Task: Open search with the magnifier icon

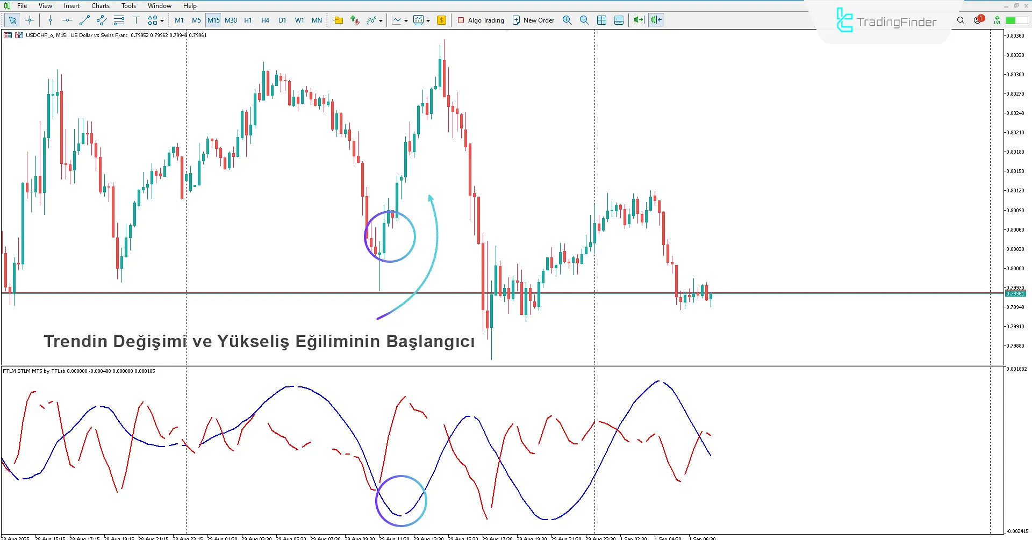Action: pos(961,20)
